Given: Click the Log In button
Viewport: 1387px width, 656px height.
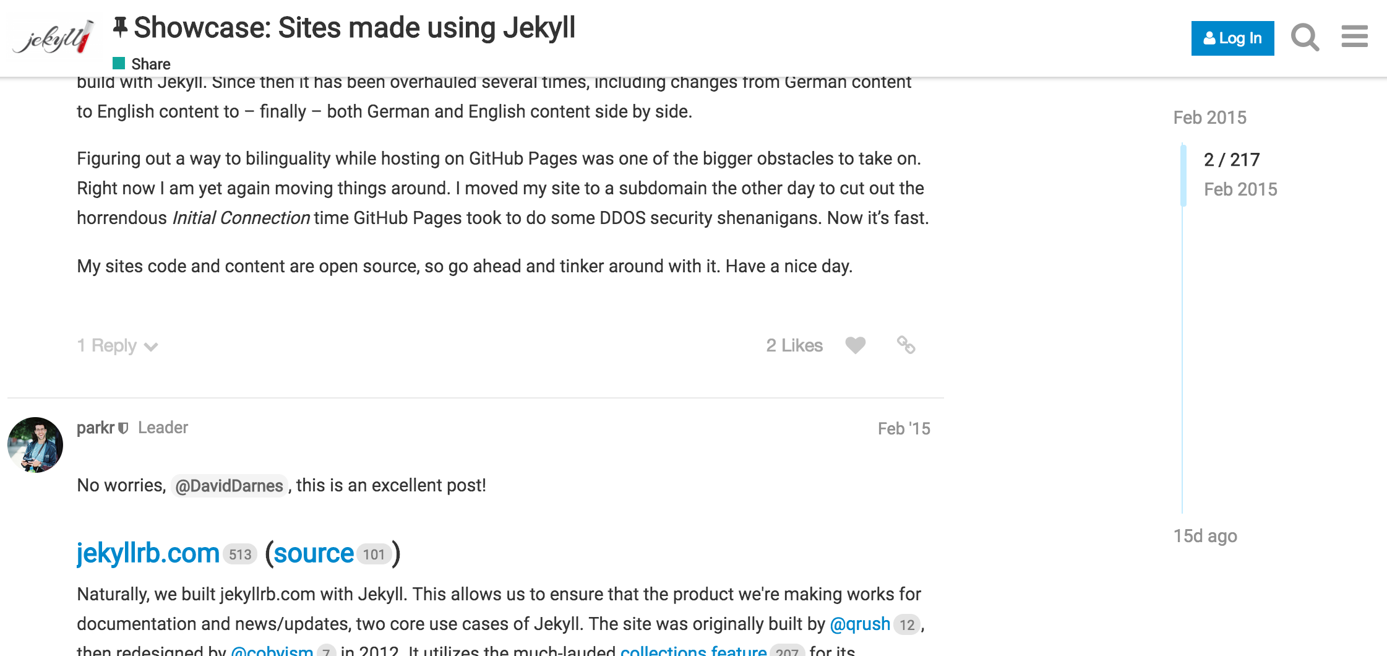Looking at the screenshot, I should click(x=1232, y=38).
